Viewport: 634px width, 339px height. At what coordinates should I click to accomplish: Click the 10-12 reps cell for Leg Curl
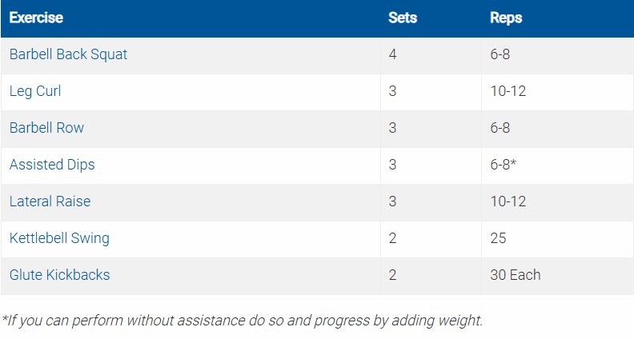508,91
